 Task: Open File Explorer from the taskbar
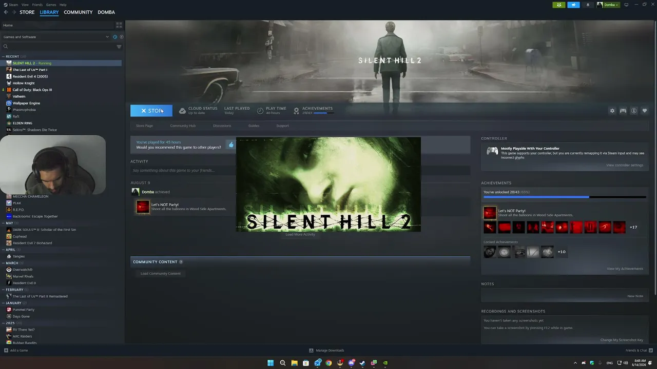point(294,363)
